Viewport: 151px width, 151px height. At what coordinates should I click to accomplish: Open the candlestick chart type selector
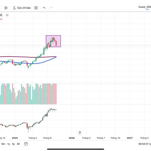6,8
